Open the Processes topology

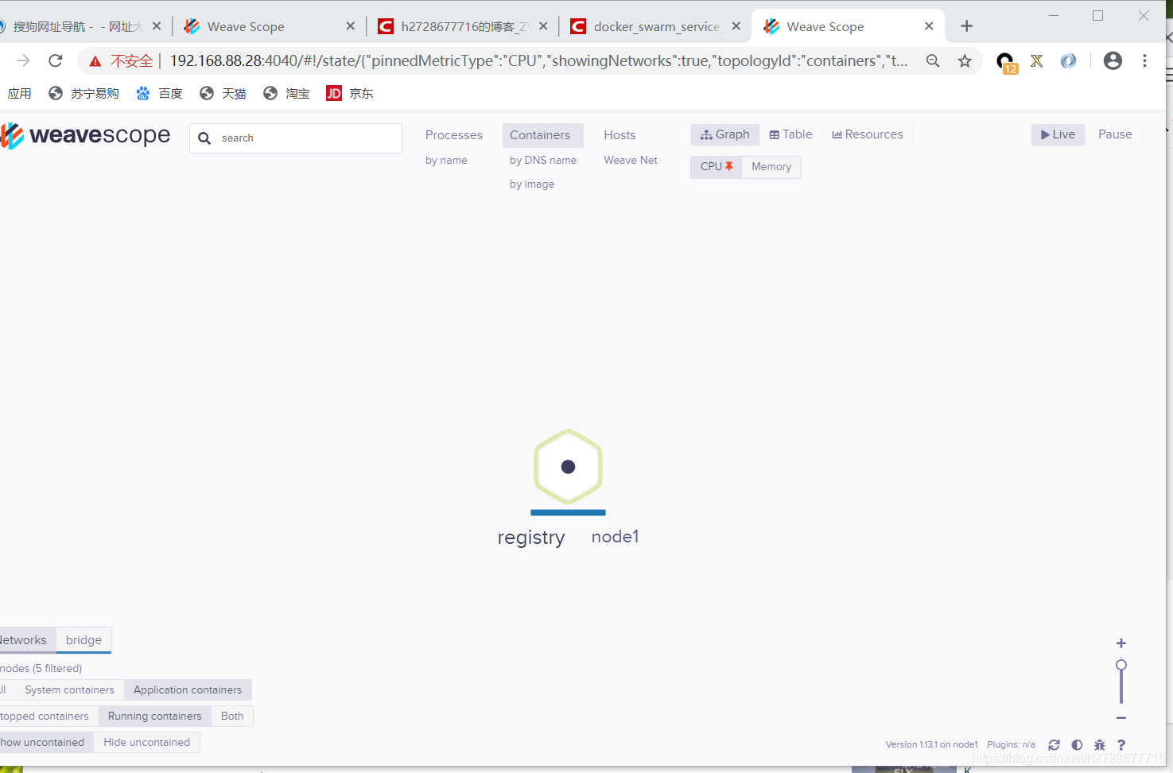[x=454, y=135]
